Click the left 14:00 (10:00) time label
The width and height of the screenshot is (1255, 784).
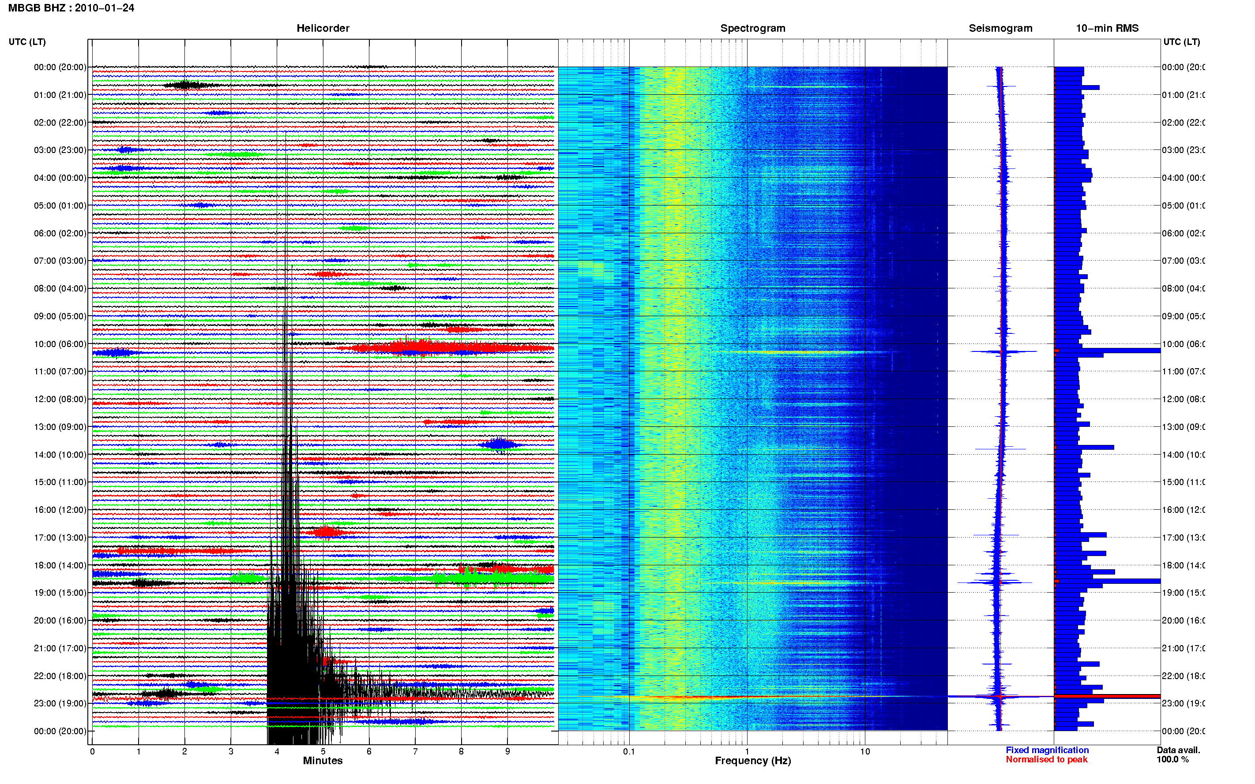pos(60,455)
